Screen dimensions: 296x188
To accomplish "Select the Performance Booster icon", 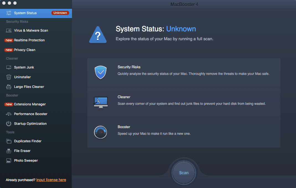I will tap(8, 114).
